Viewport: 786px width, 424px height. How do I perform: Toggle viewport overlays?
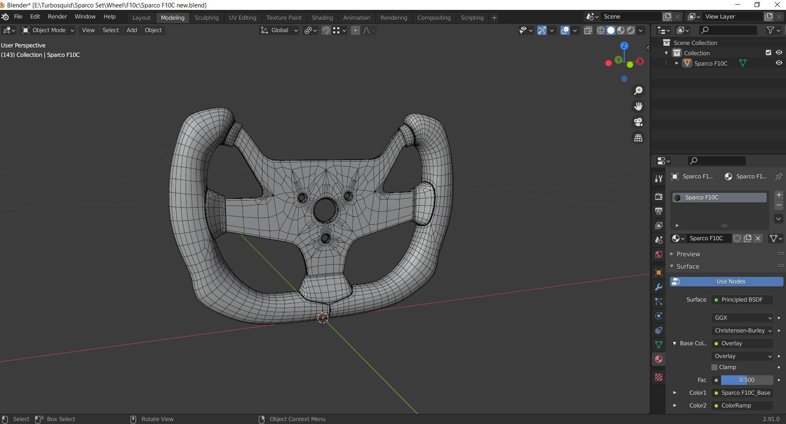point(565,30)
